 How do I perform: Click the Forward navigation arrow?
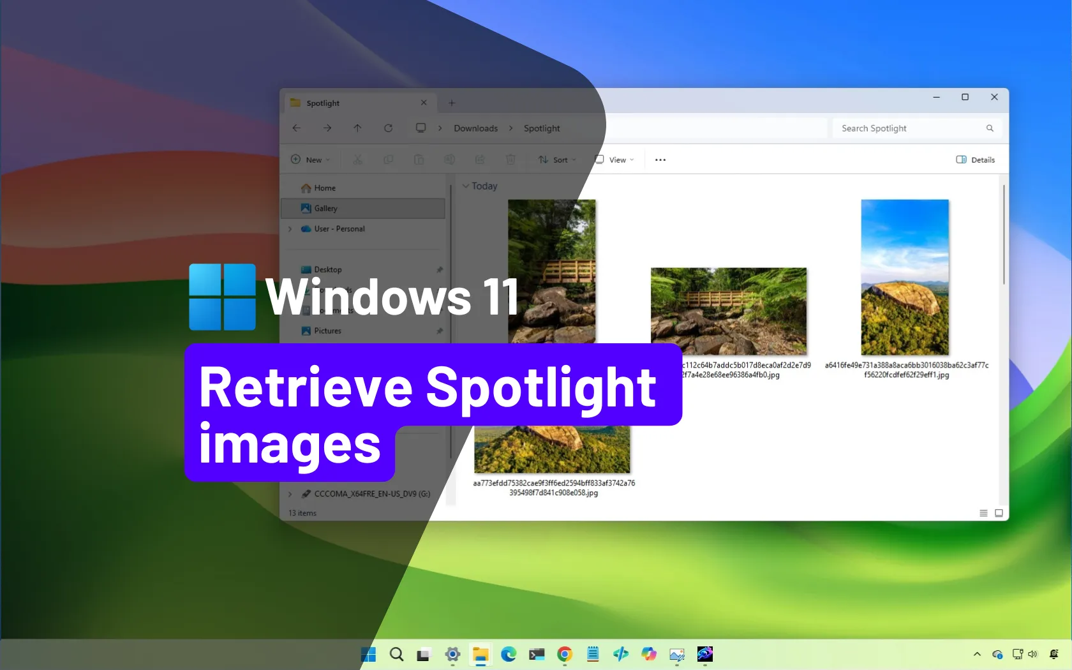(327, 128)
